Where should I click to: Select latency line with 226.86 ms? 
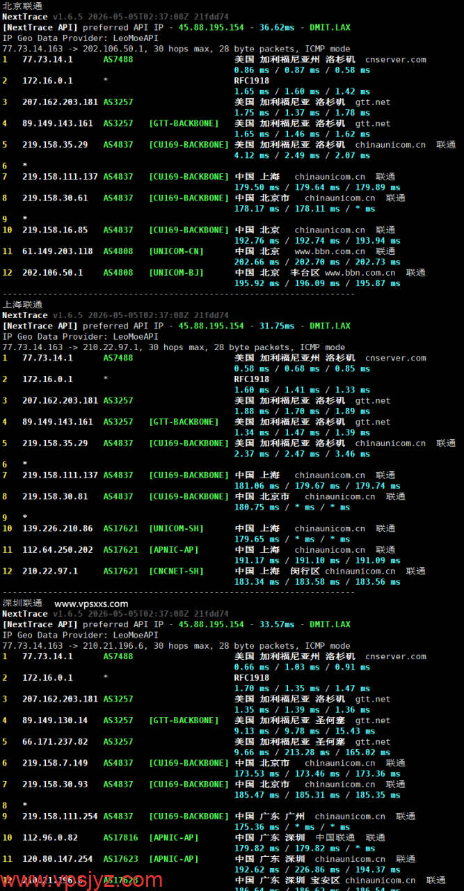317,870
